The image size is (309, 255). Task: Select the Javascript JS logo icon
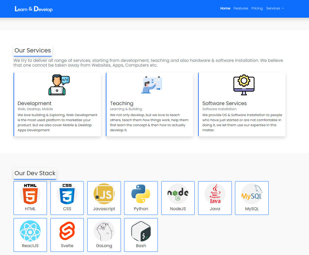click(x=104, y=194)
